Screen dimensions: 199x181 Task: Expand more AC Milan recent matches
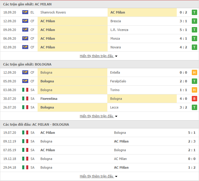point(99,56)
